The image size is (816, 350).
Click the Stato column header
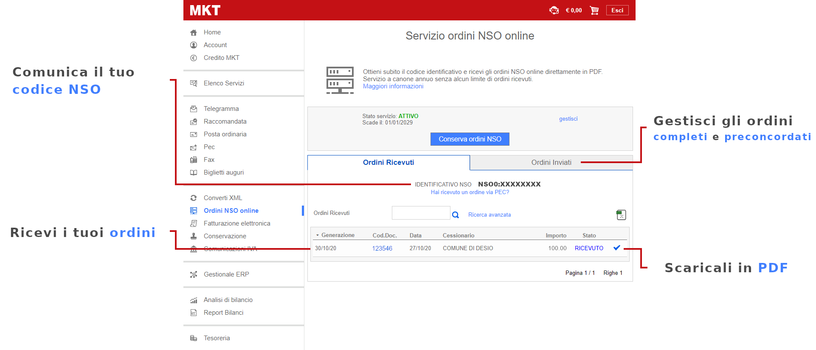(x=589, y=235)
